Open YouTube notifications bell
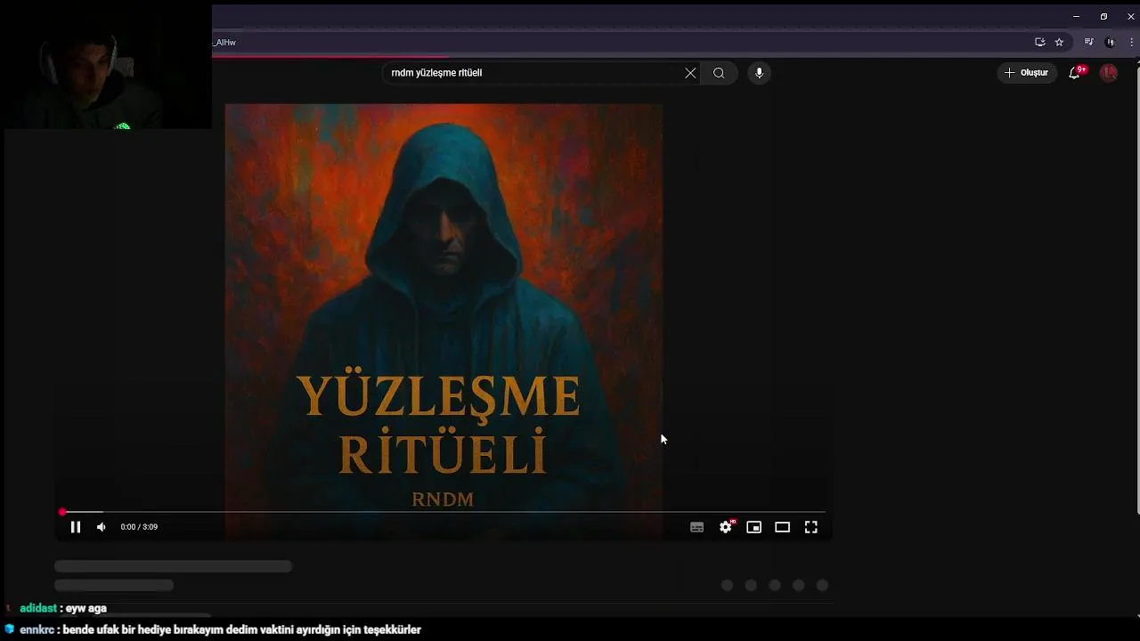 tap(1075, 73)
